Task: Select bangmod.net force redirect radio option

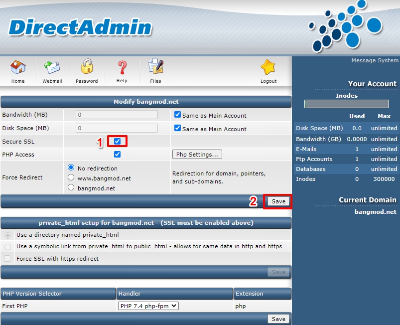Action: tap(71, 187)
